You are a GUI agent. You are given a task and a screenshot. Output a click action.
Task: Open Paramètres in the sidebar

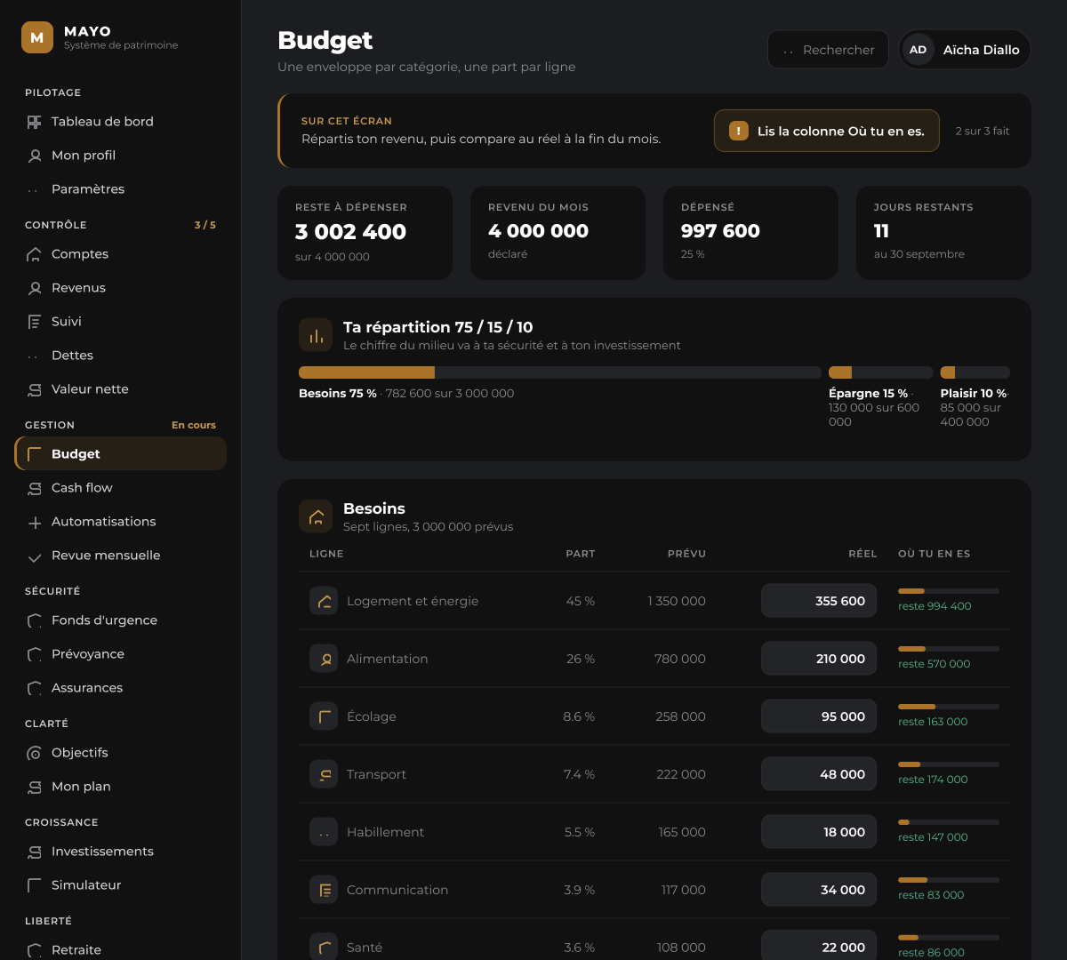[121, 189]
